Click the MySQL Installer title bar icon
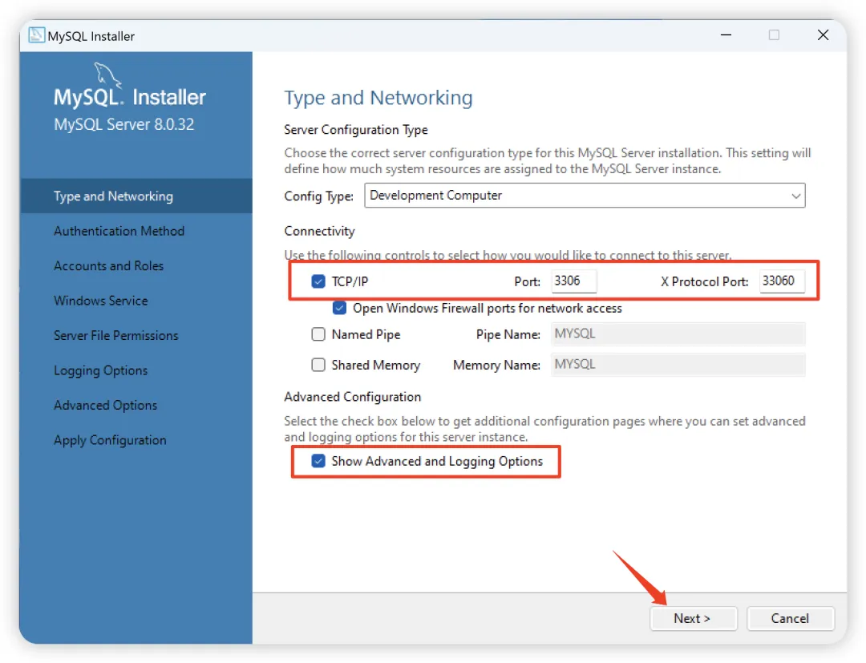Image resolution: width=866 pixels, height=663 pixels. click(x=36, y=35)
